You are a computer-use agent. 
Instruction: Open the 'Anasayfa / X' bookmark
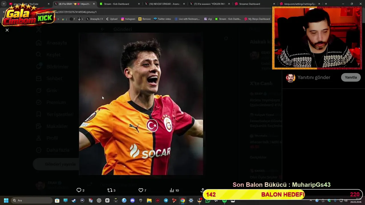coord(94,19)
